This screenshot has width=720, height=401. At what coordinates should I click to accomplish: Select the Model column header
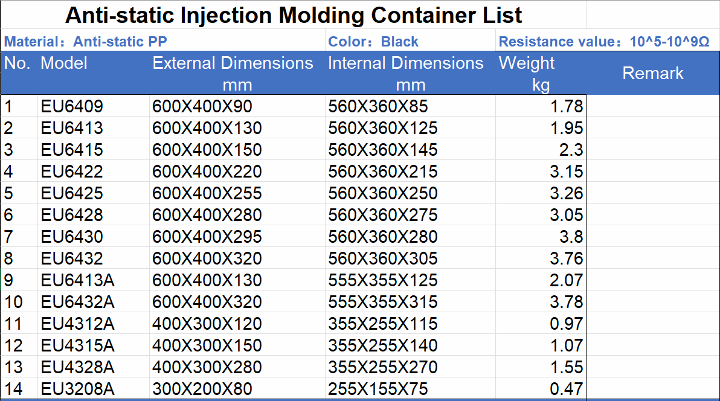[x=64, y=63]
